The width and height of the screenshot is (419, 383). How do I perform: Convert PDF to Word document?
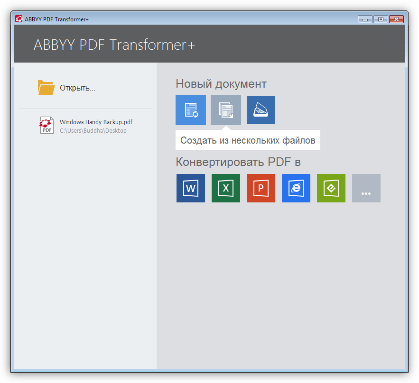pos(191,188)
